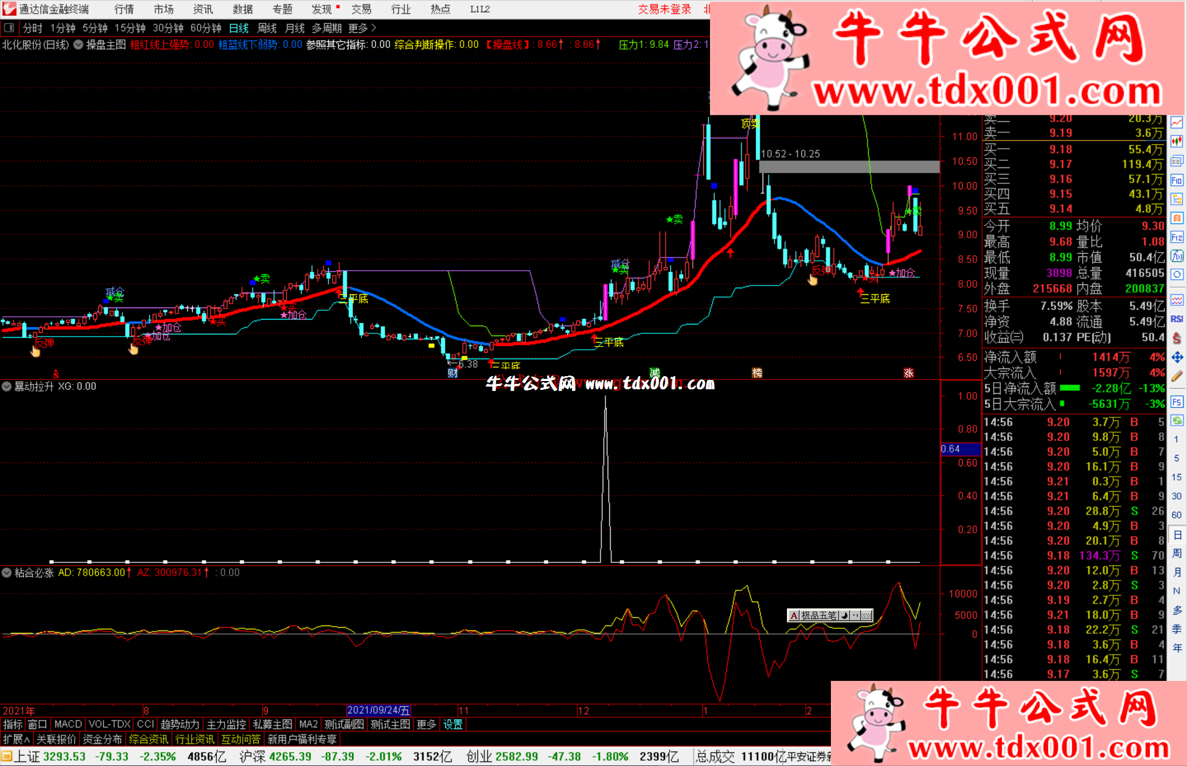
Task: Switch to the 分时 tab
Action: (x=33, y=28)
